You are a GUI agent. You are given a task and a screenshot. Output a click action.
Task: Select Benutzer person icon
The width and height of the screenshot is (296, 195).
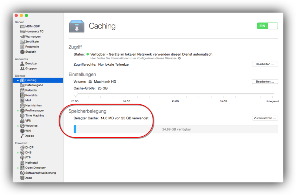coord(22,63)
